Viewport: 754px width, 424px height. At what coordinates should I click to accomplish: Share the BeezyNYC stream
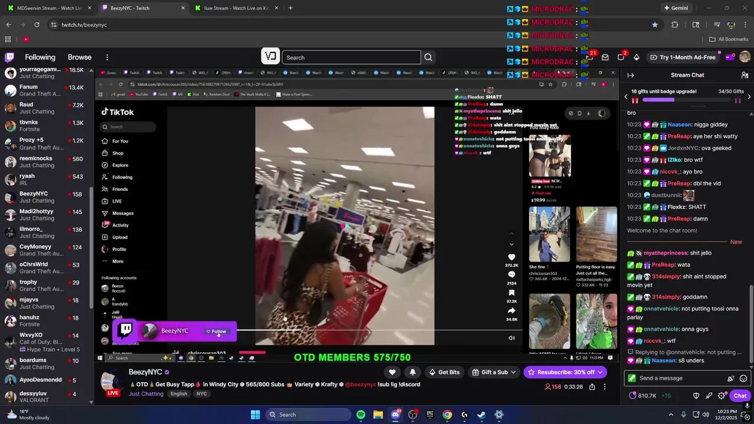[592, 387]
